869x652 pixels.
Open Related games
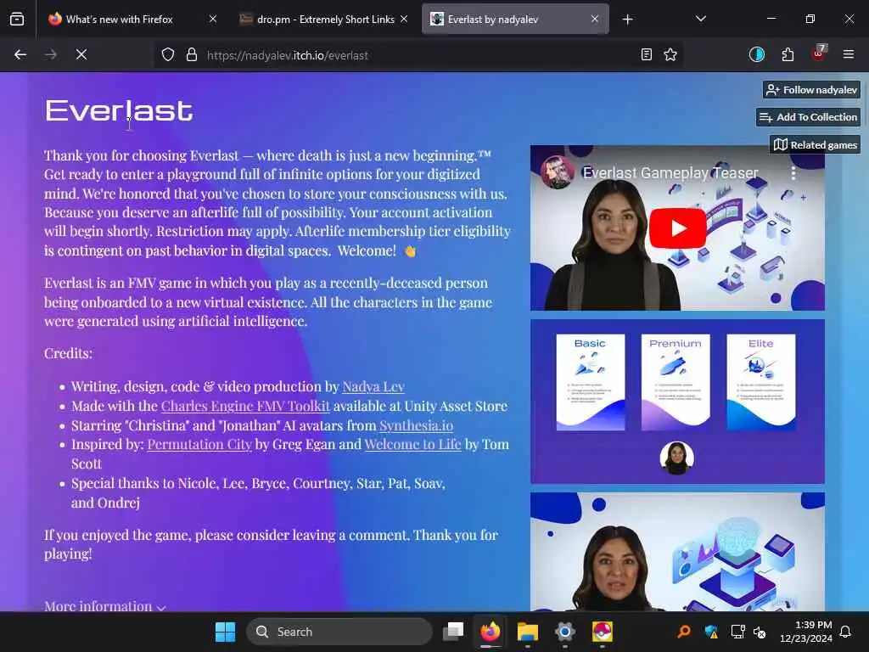point(816,144)
